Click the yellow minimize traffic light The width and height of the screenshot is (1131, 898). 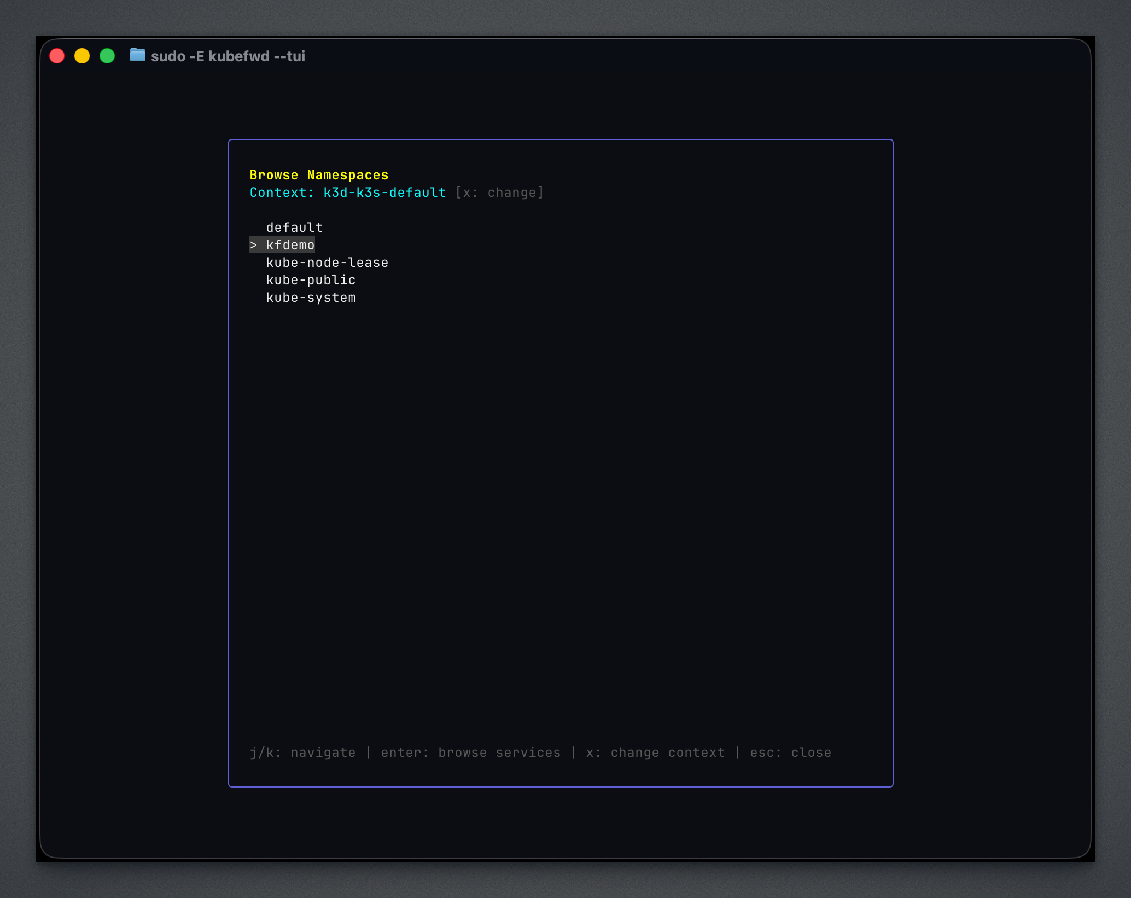[x=83, y=55]
